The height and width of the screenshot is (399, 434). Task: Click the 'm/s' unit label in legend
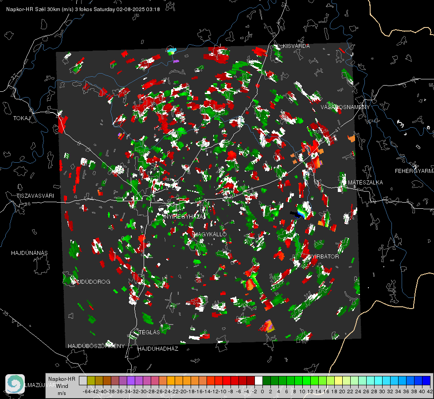[62, 393]
